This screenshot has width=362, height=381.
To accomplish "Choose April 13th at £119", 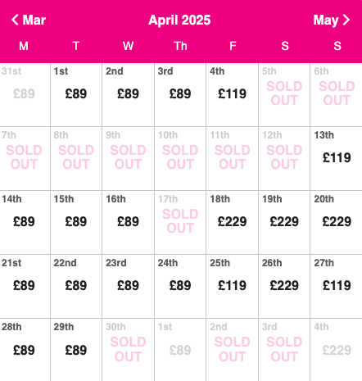I will (x=337, y=159).
